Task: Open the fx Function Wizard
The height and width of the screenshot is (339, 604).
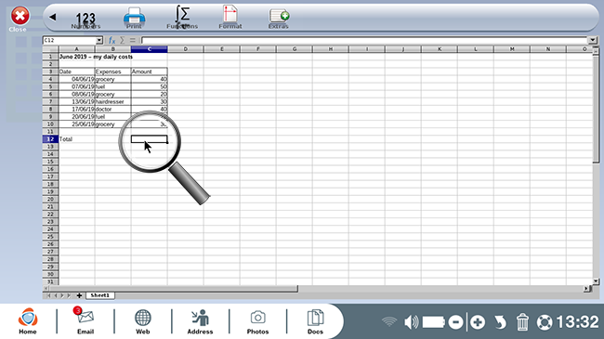Action: point(112,40)
